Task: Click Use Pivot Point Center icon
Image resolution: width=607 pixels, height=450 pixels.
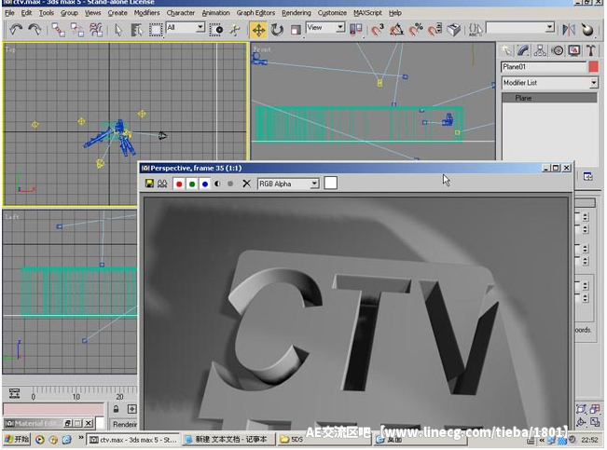Action: tap(355, 30)
